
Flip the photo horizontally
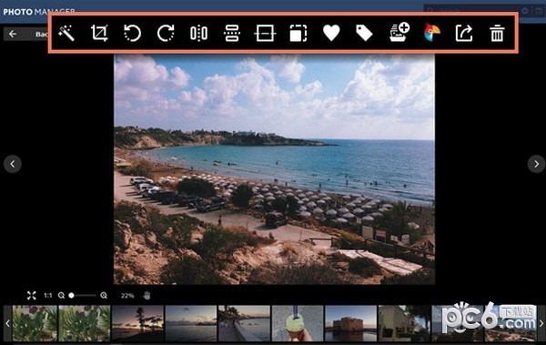pos(198,34)
